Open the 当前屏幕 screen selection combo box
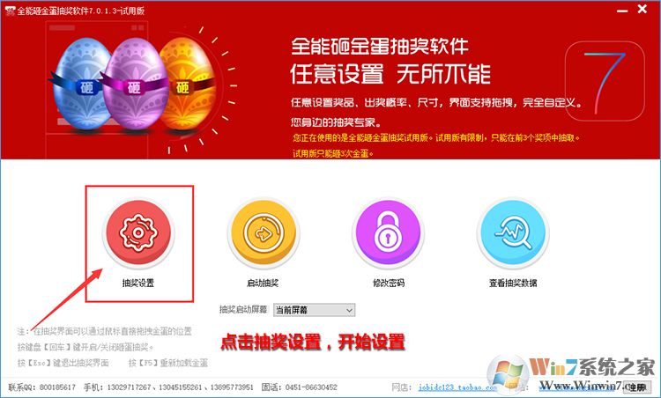The width and height of the screenshot is (661, 398). (x=314, y=310)
